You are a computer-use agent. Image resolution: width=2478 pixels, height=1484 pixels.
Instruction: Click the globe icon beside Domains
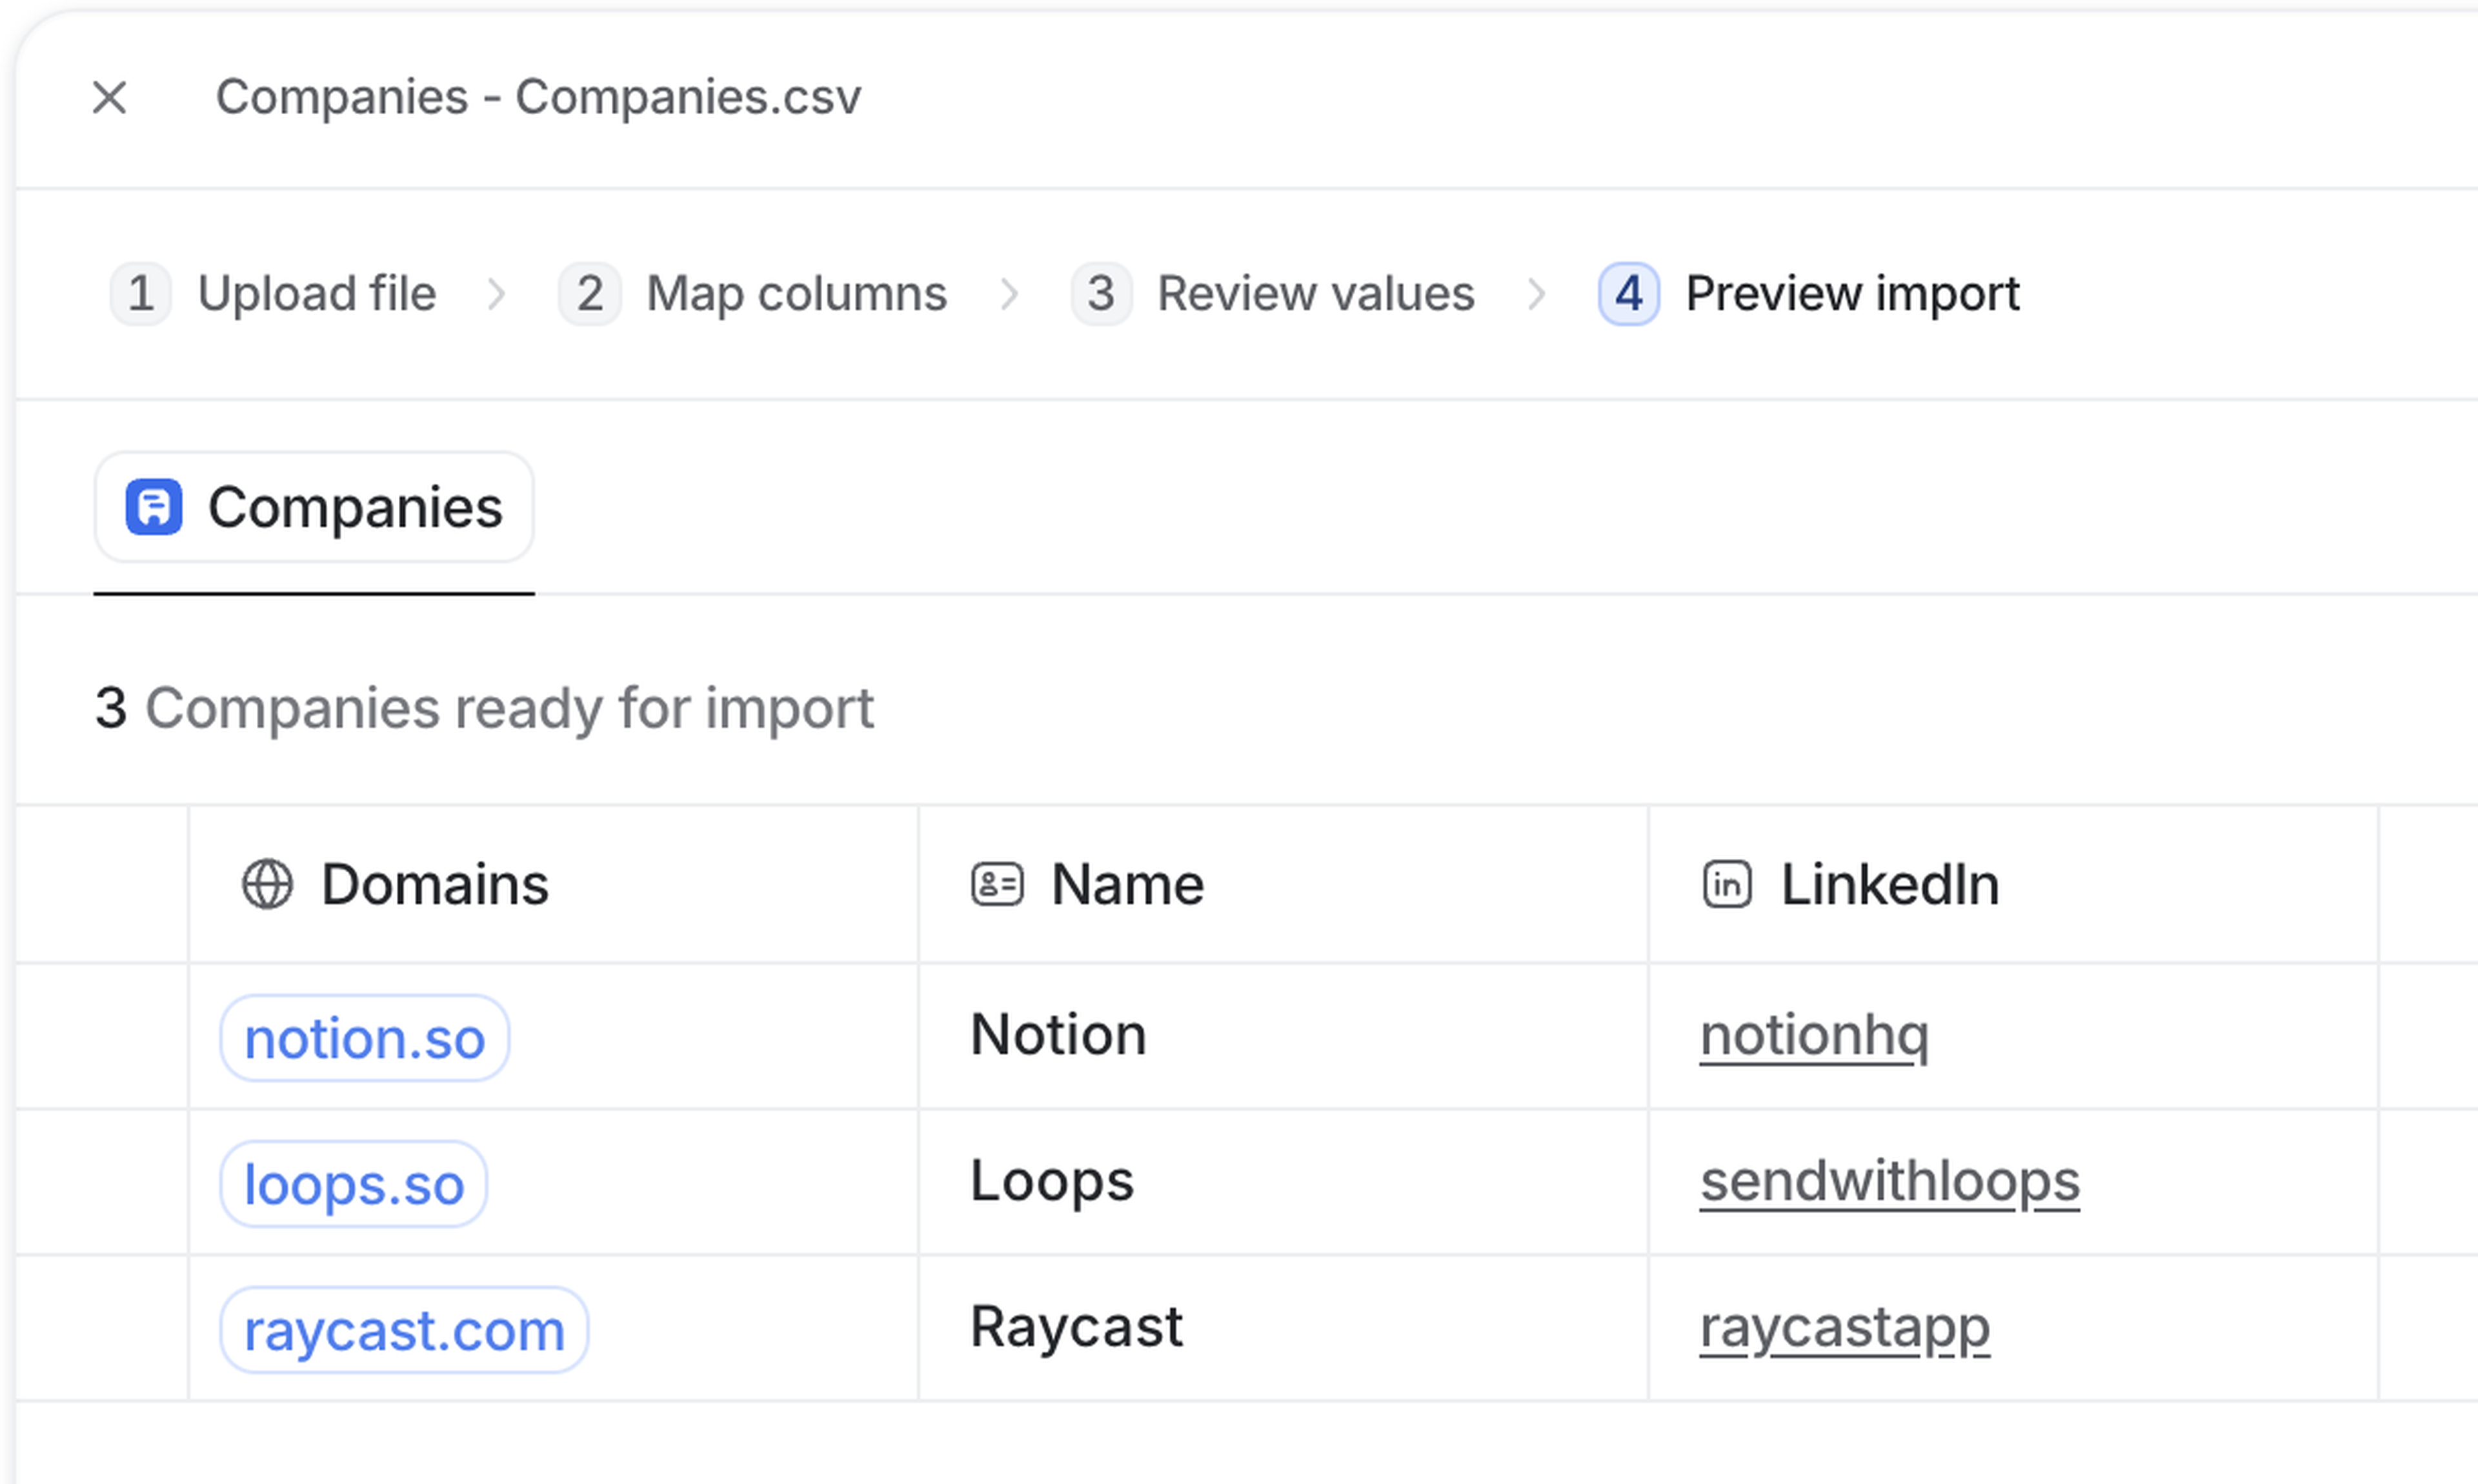(x=267, y=885)
